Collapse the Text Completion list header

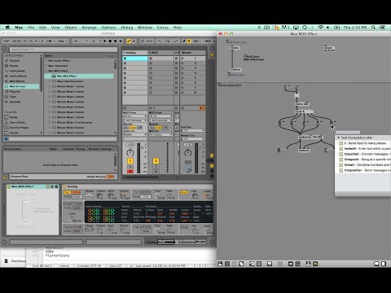(x=339, y=138)
